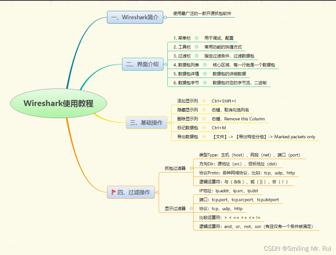
Task: Select the 逻辑运算符 and or not xor note
Action: tap(256, 226)
